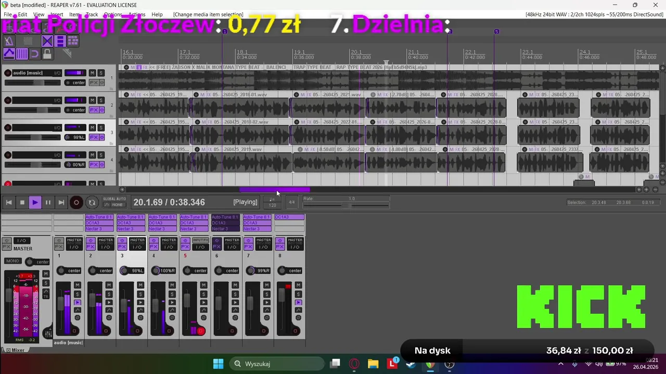Open FX chain for track 2 panel
This screenshot has width=666, height=374.
(x=94, y=110)
